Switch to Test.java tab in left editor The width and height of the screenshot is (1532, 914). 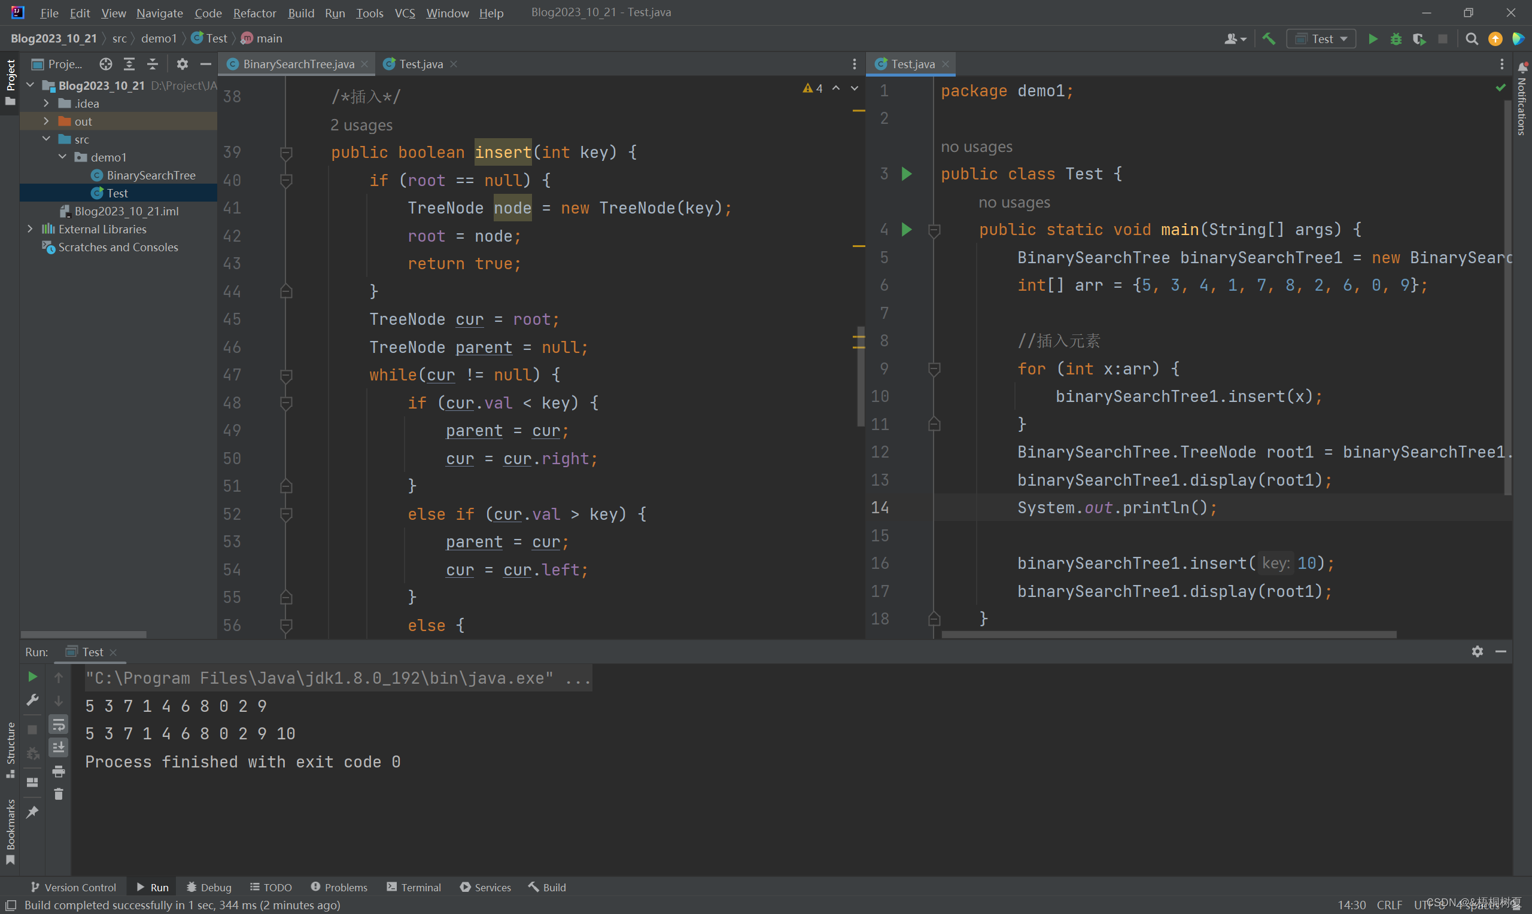421,64
